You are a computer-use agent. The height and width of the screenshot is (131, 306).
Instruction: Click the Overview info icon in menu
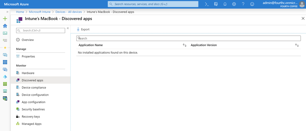point(18,40)
